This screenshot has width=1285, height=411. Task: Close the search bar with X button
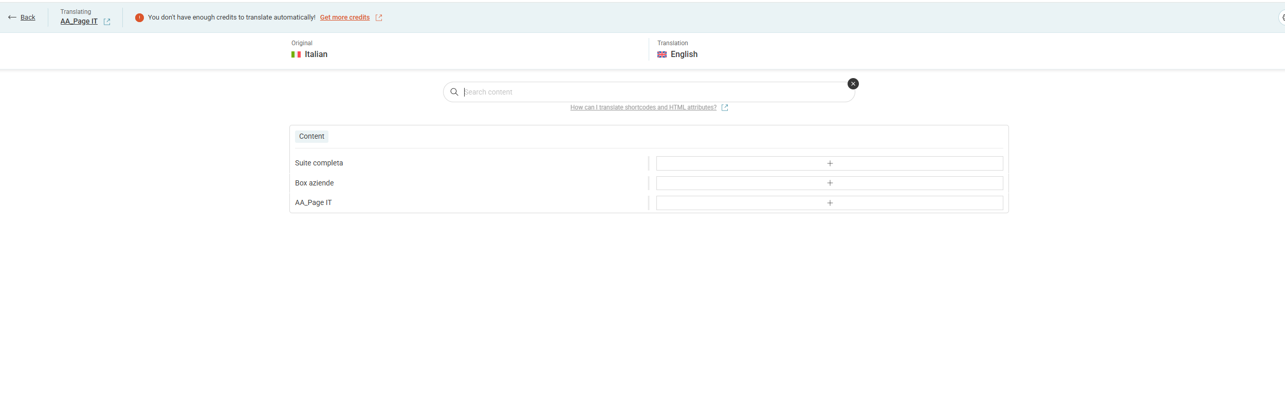[x=853, y=84]
